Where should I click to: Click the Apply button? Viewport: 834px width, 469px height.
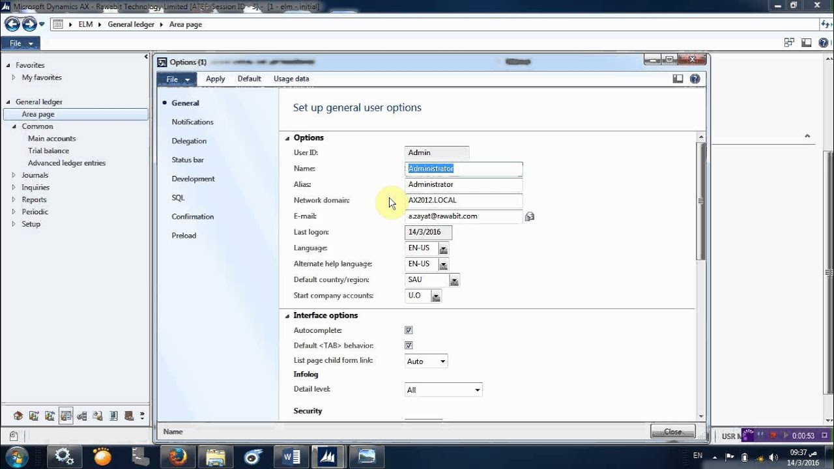215,79
